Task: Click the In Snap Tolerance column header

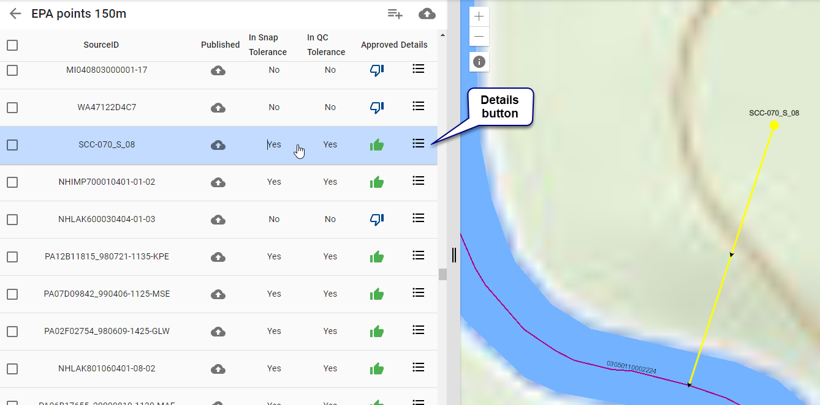Action: pos(267,45)
